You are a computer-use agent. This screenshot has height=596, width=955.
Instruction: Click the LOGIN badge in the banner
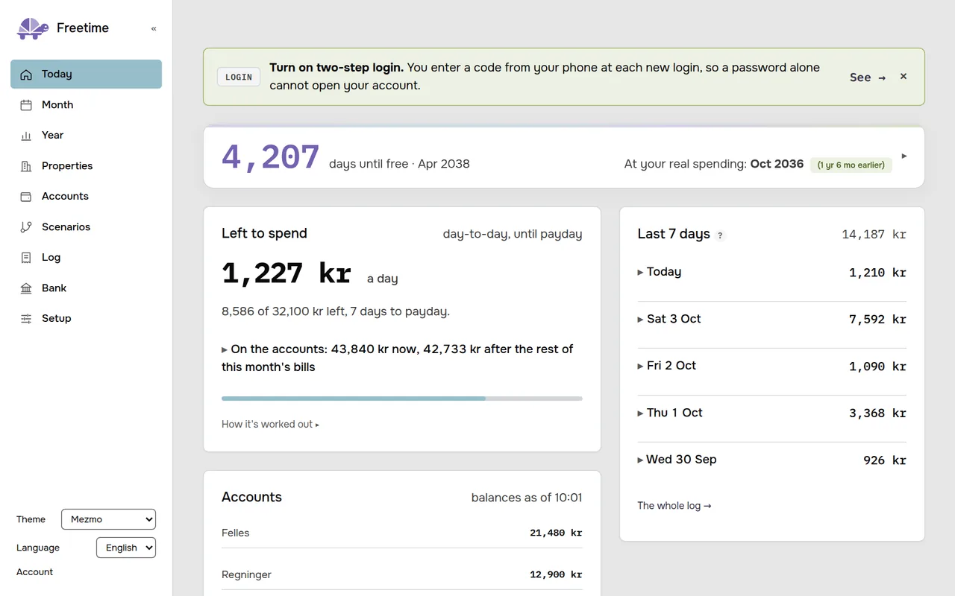point(239,77)
